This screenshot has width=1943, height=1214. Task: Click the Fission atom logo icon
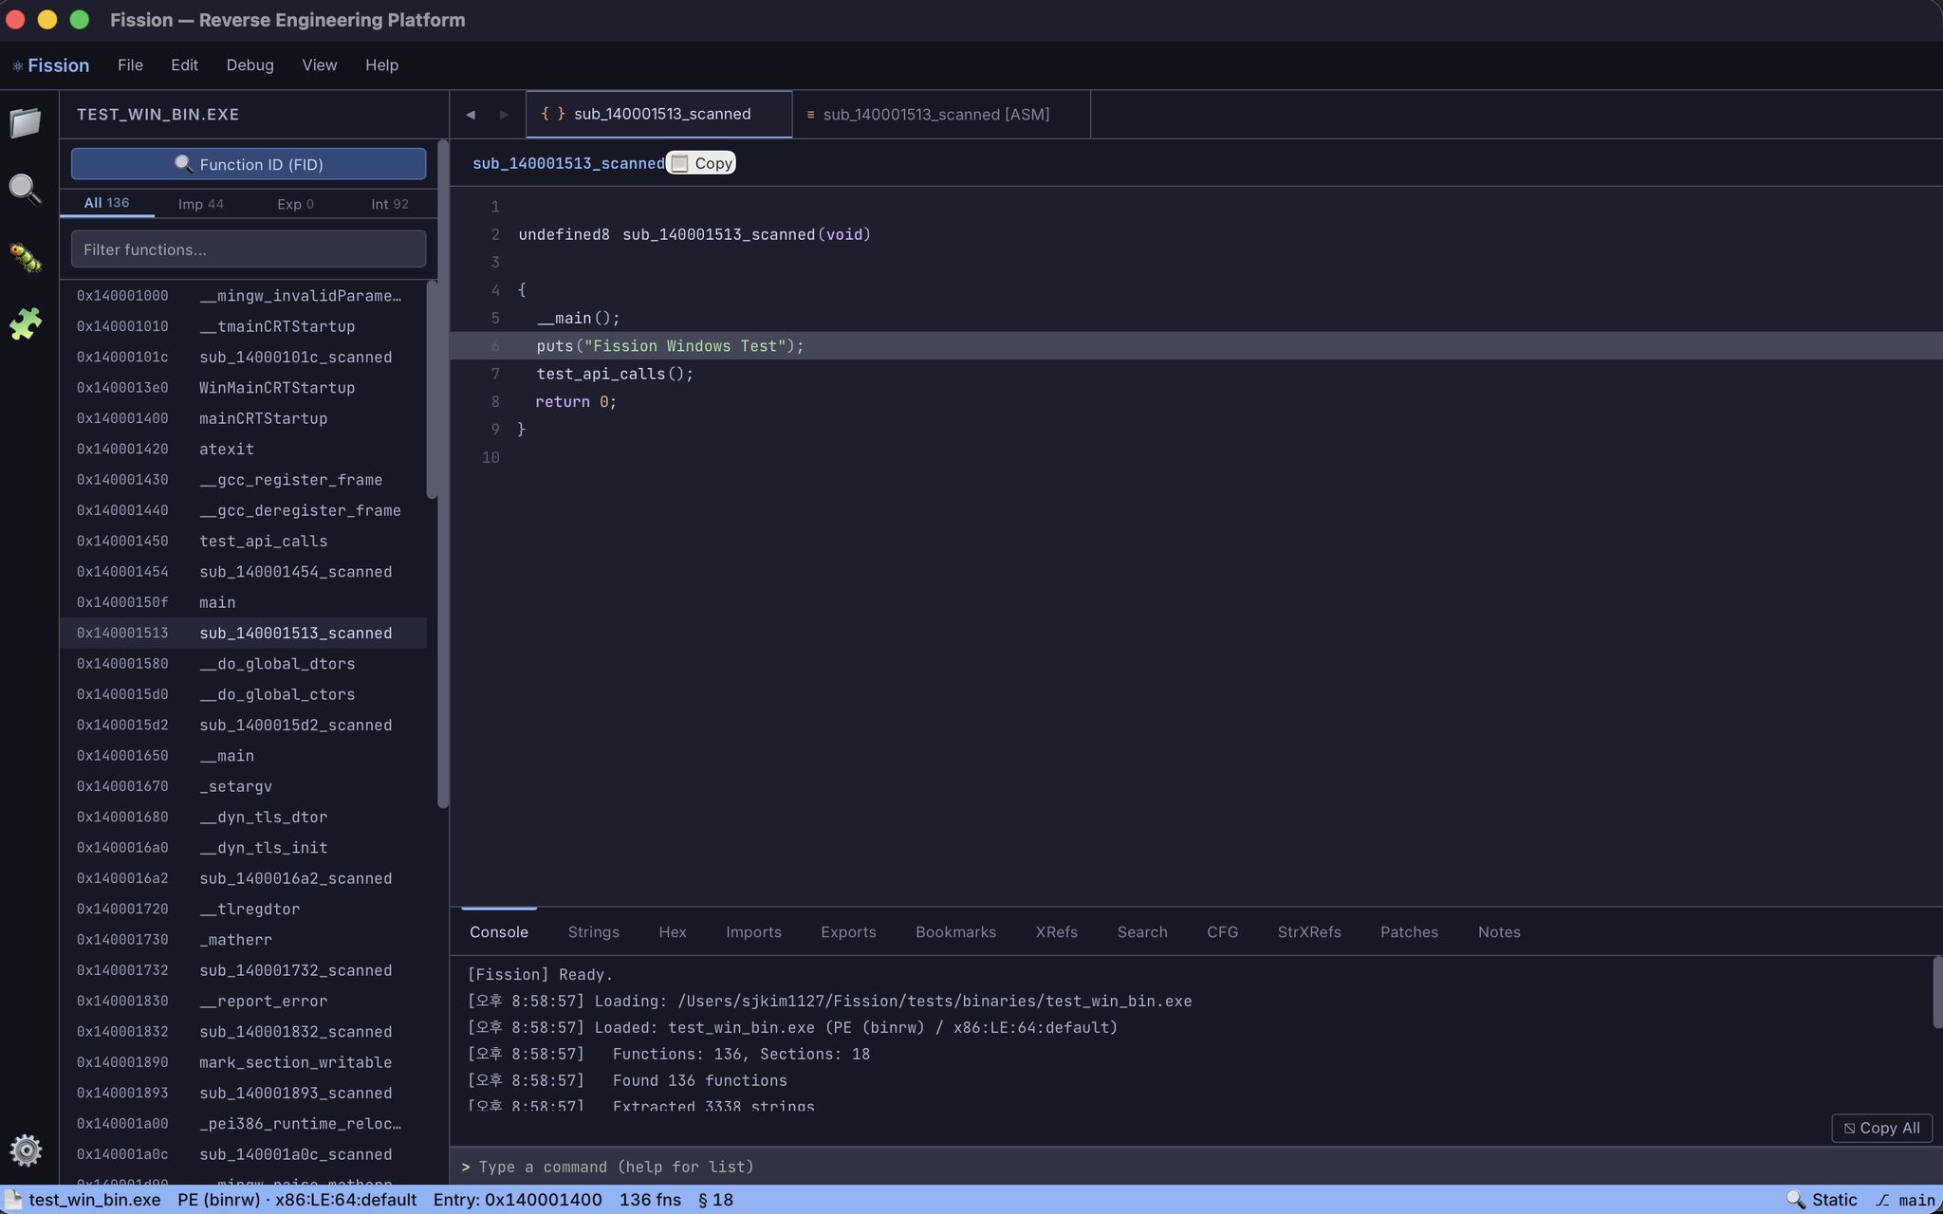coord(17,65)
